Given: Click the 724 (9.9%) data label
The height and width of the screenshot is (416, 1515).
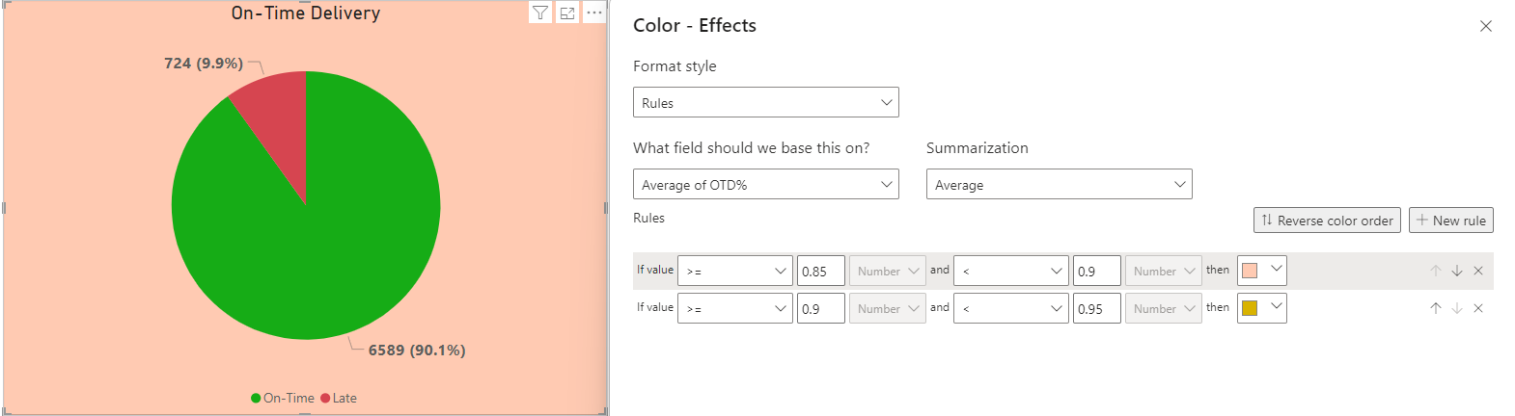Looking at the screenshot, I should pyautogui.click(x=204, y=64).
